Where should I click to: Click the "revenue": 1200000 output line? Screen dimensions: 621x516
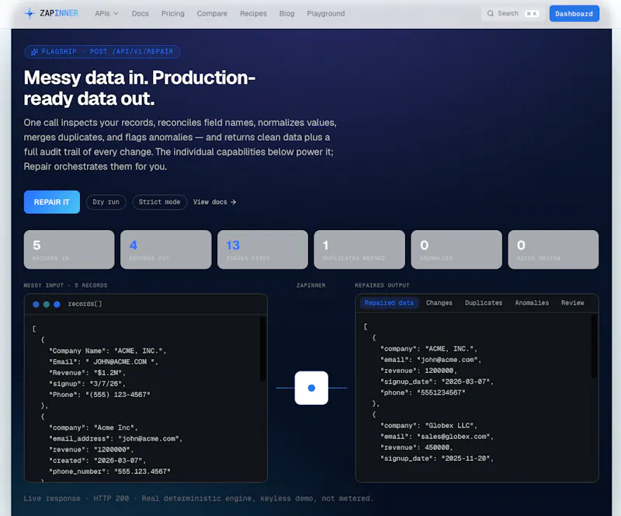coord(418,371)
